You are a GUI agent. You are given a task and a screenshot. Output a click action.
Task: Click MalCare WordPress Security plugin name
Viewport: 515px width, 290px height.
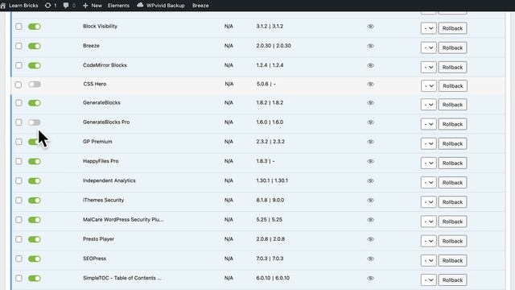click(123, 220)
